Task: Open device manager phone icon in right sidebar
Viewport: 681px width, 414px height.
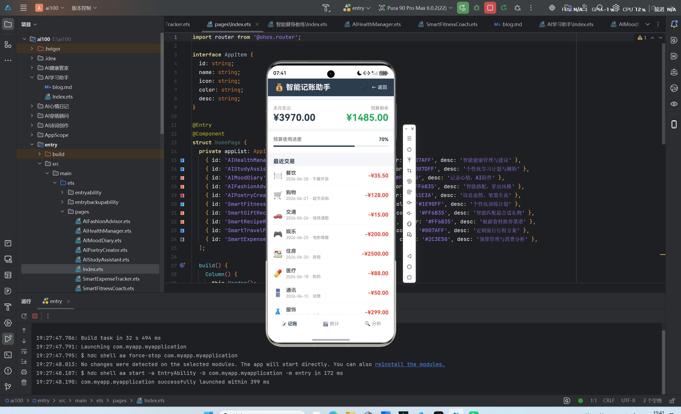Action: [674, 124]
